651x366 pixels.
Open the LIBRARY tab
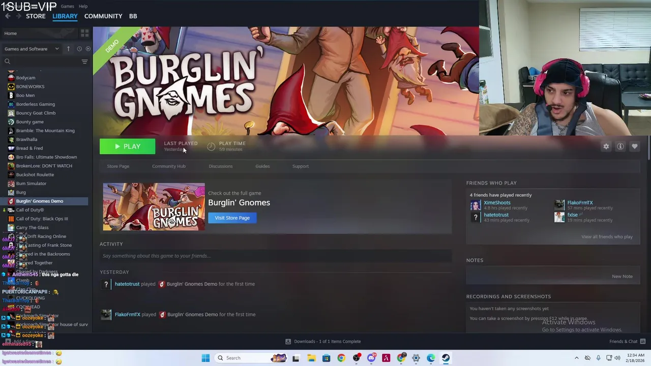65,16
